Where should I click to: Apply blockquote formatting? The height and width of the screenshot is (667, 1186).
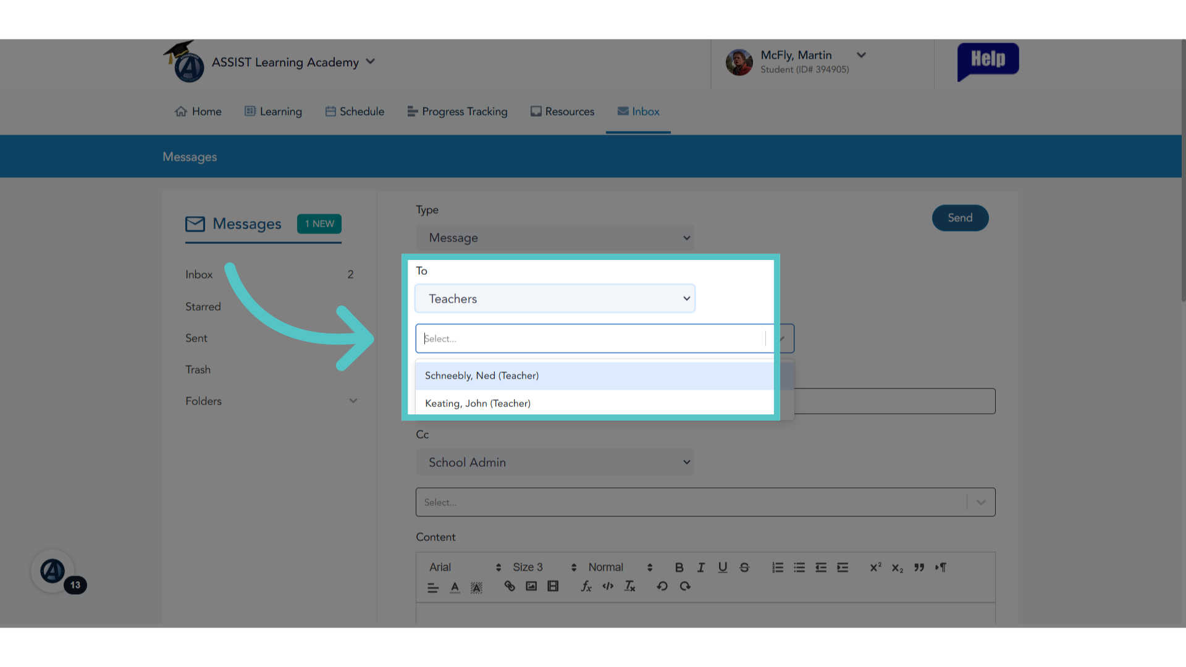[x=919, y=567]
